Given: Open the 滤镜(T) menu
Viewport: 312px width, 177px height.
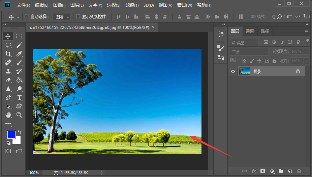Looking at the screenshot, I should 132,5.
